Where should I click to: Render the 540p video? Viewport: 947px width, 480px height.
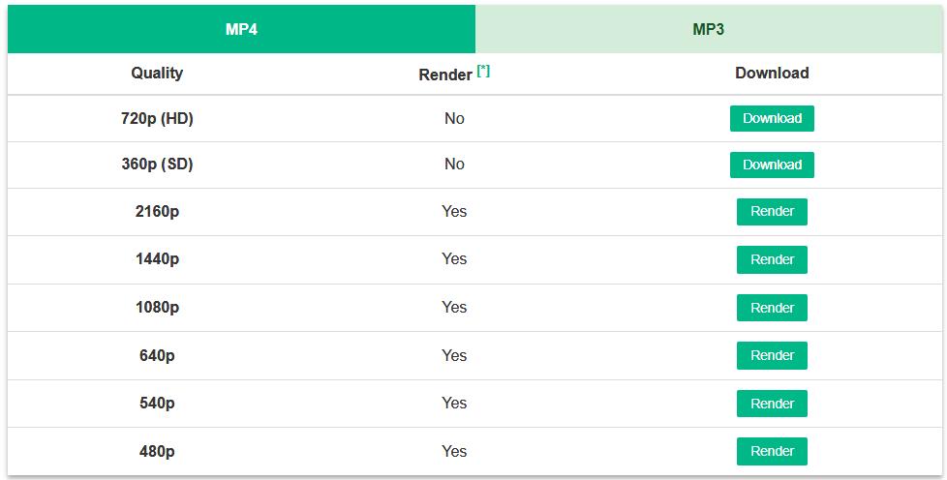772,404
